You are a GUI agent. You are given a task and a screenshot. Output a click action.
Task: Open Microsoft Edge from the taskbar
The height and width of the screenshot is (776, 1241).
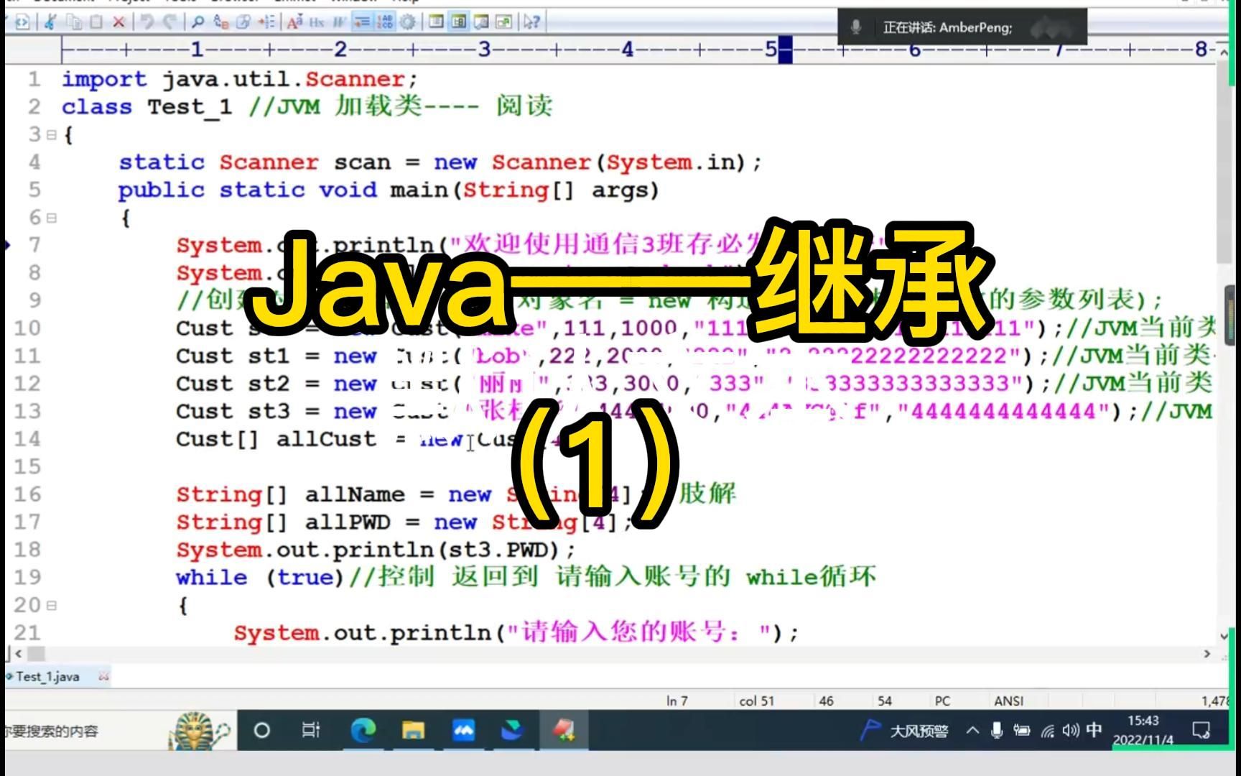point(363,731)
